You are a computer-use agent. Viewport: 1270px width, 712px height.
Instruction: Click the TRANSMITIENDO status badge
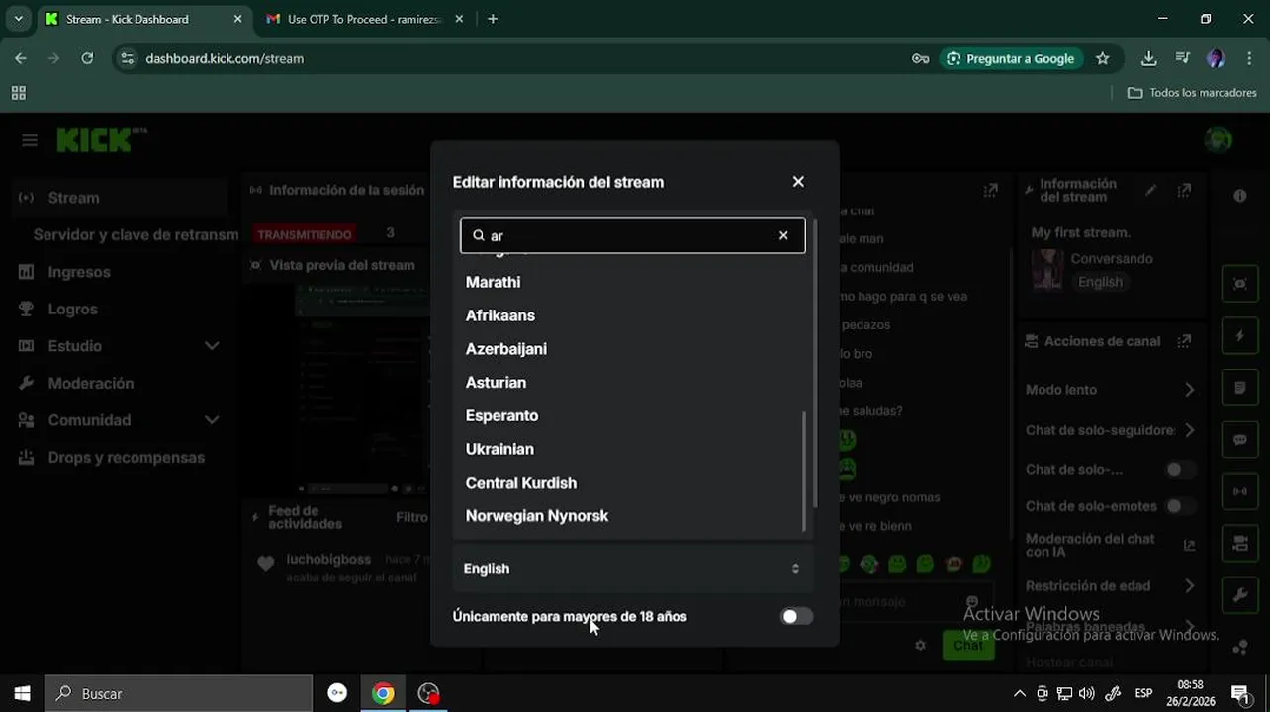305,234
